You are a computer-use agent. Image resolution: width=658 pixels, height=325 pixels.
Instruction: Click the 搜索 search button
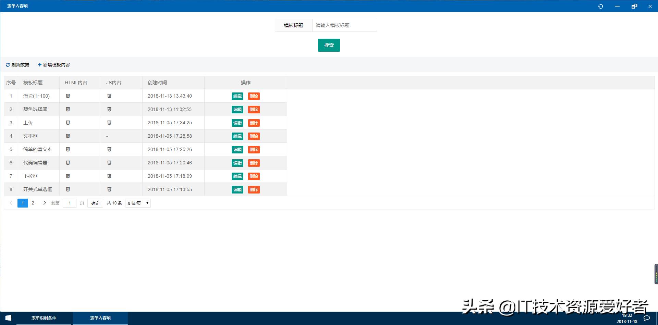(x=328, y=45)
